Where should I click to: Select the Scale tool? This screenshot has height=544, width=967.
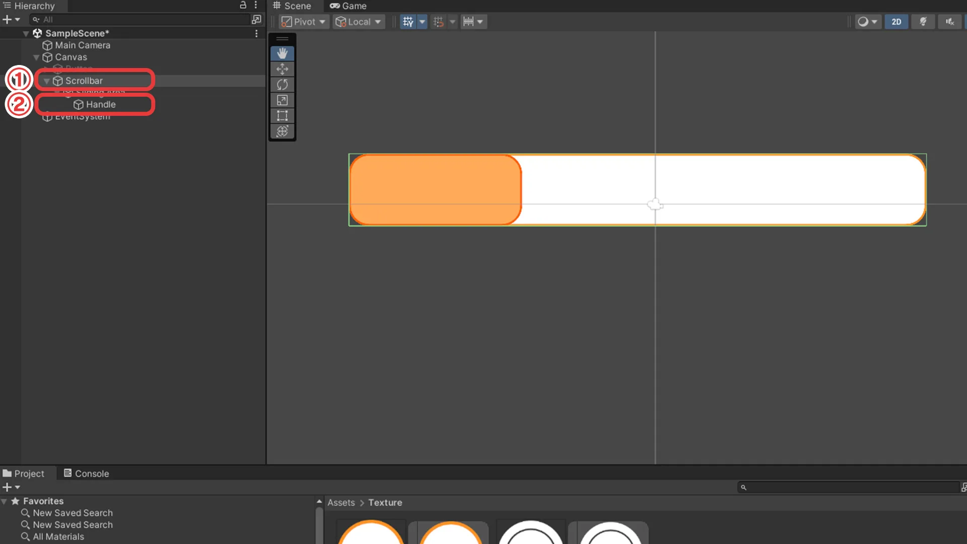pos(282,100)
